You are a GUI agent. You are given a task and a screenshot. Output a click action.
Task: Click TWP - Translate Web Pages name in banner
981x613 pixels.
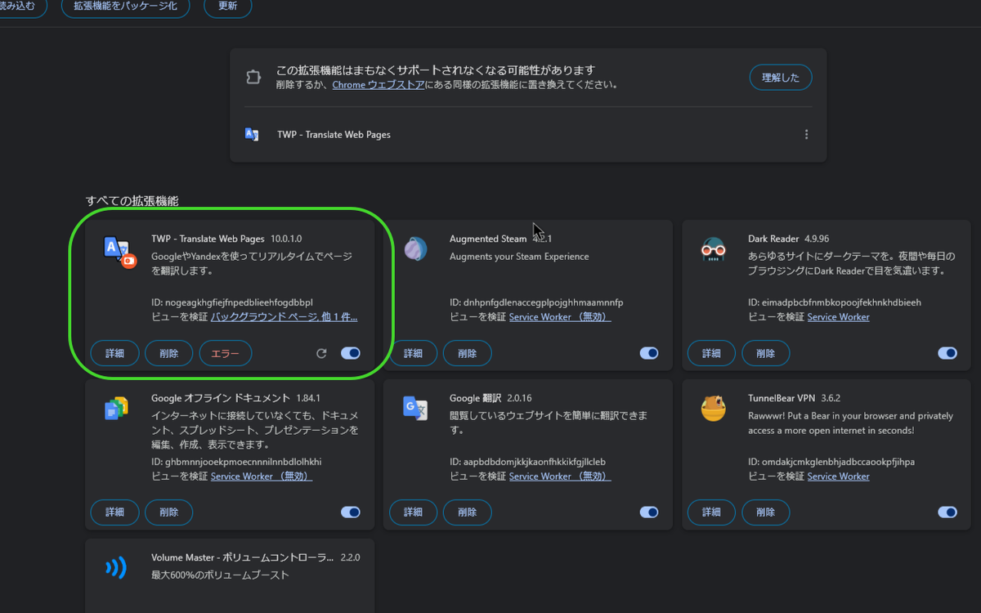click(334, 135)
